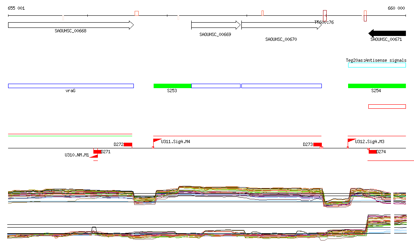
Task: Select the red D273 downshift marker
Action: [x=318, y=145]
